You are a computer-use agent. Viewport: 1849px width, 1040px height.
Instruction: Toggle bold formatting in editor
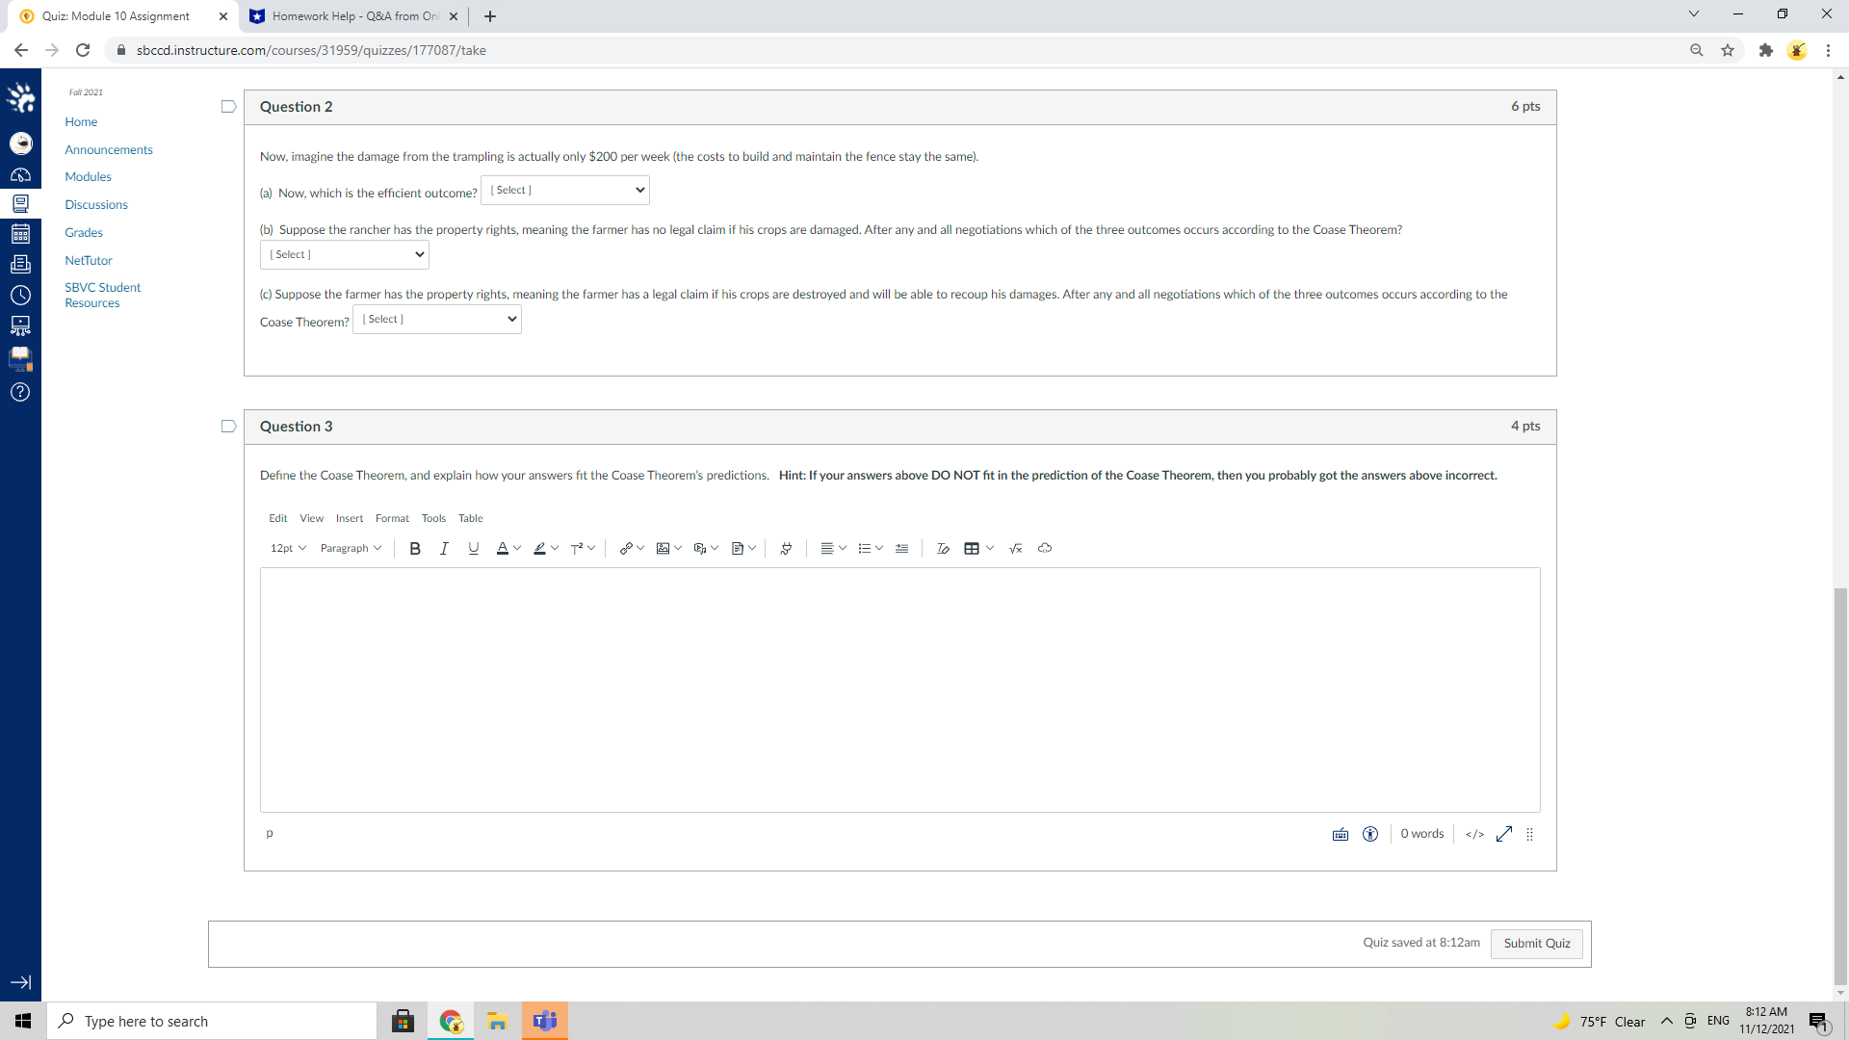tap(415, 548)
